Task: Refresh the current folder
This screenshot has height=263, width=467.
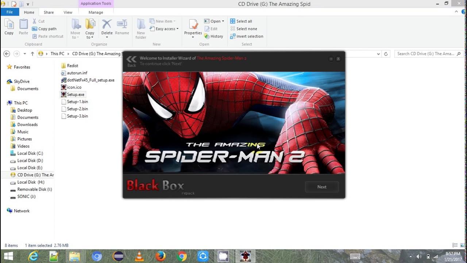Action: click(386, 54)
